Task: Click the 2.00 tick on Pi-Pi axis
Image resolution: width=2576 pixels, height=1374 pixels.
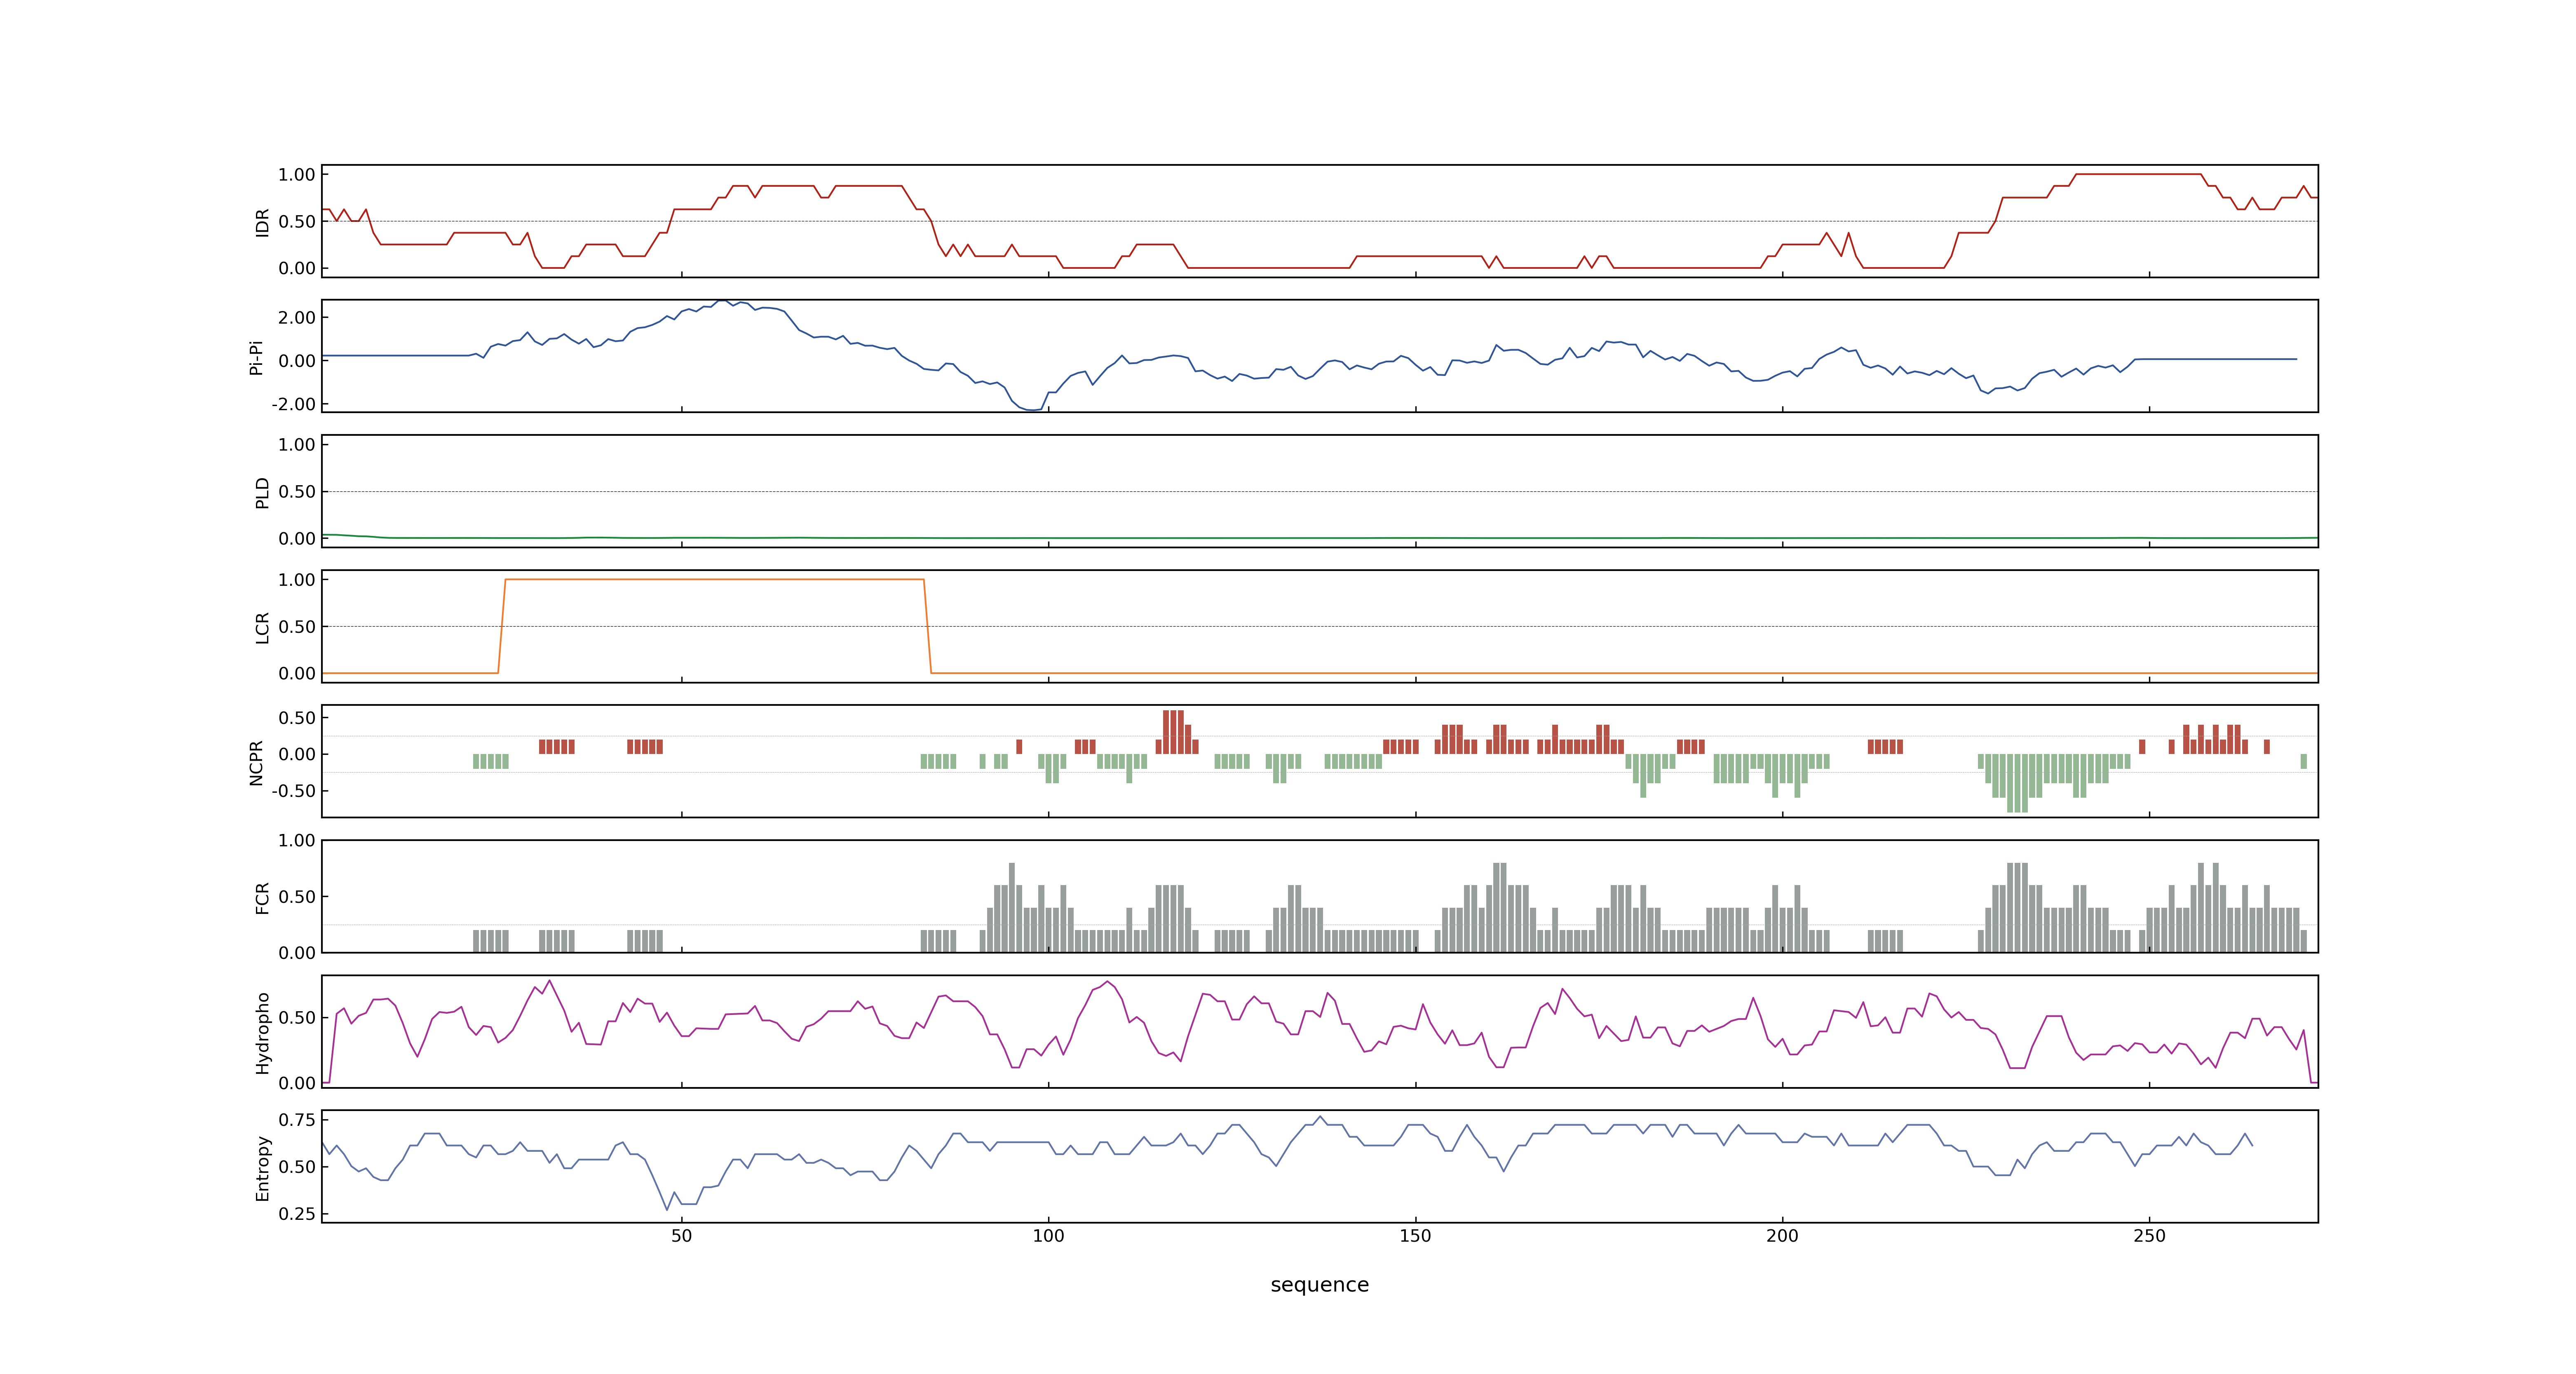Action: pos(297,317)
